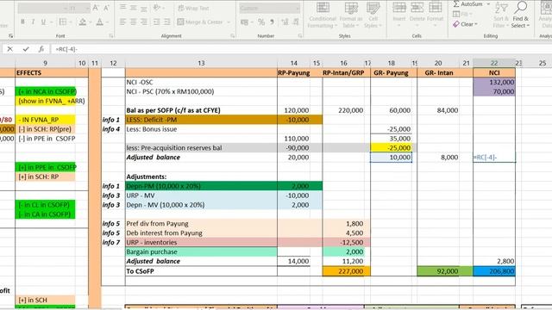Apply Borders from the Font group
The image size is (552, 310).
click(63, 22)
